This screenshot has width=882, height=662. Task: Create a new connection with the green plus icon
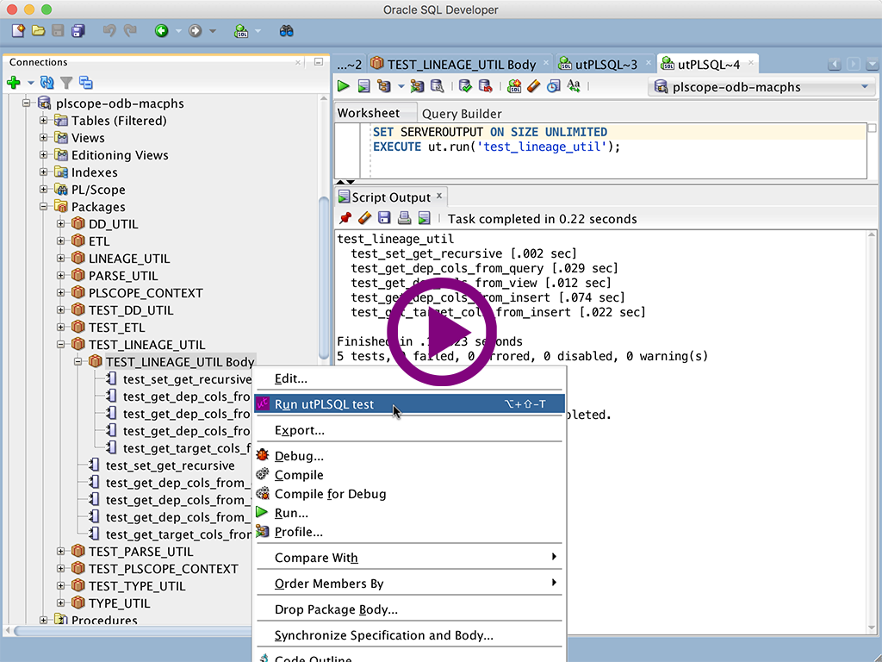[x=16, y=82]
